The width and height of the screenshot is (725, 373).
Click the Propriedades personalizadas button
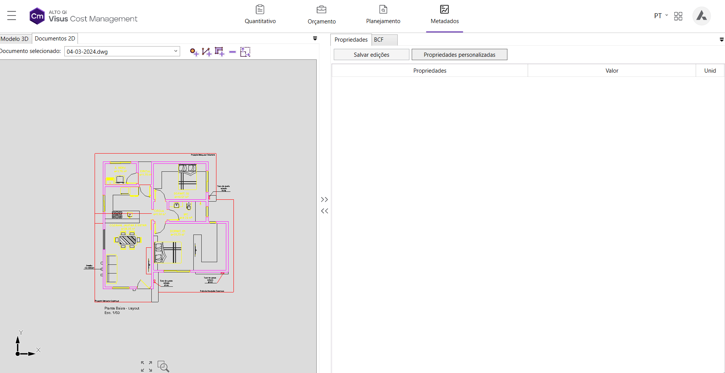[x=459, y=54]
